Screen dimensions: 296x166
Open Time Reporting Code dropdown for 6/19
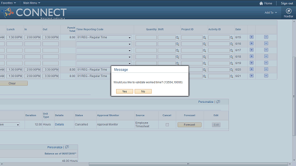[x=104, y=63]
